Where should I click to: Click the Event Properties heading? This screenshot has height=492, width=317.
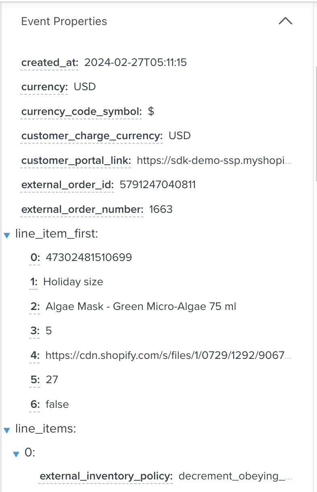64,21
